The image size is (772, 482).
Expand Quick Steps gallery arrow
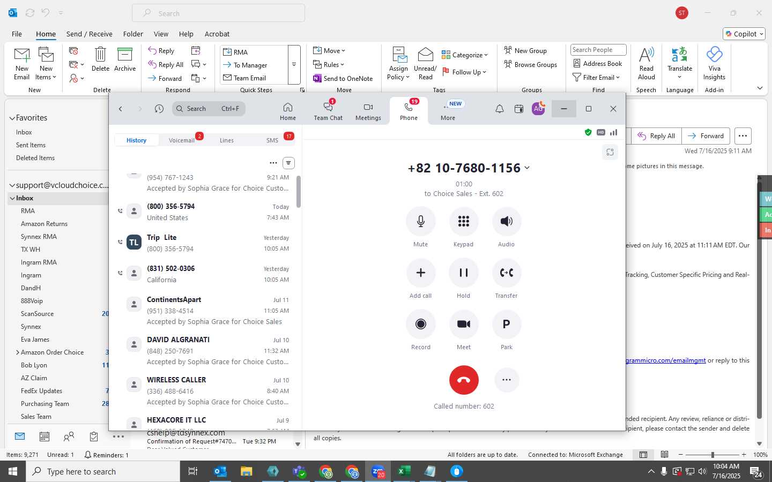pyautogui.click(x=294, y=64)
